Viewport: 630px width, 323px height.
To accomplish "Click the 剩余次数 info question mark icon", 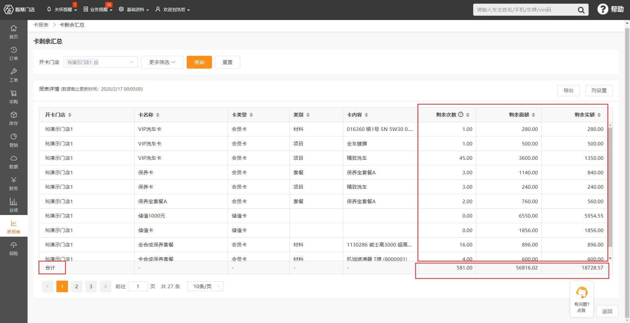I will 461,115.
